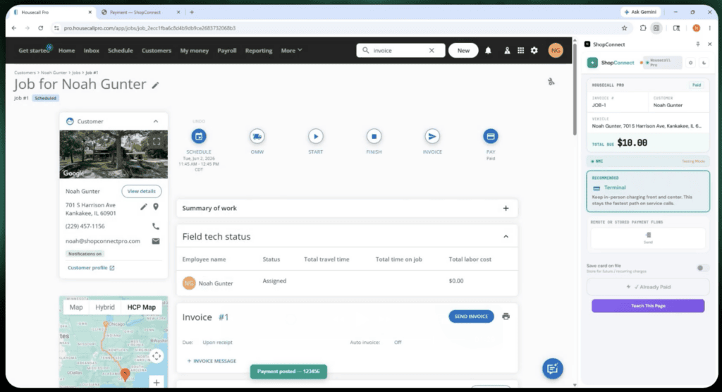Go to Schedule in top navigation
This screenshot has height=392, width=722.
120,51
